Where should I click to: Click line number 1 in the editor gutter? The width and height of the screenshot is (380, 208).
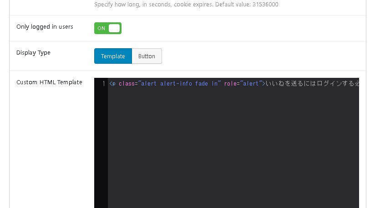104,84
